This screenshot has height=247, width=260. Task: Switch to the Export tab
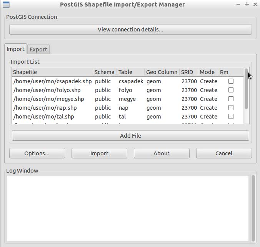point(38,49)
